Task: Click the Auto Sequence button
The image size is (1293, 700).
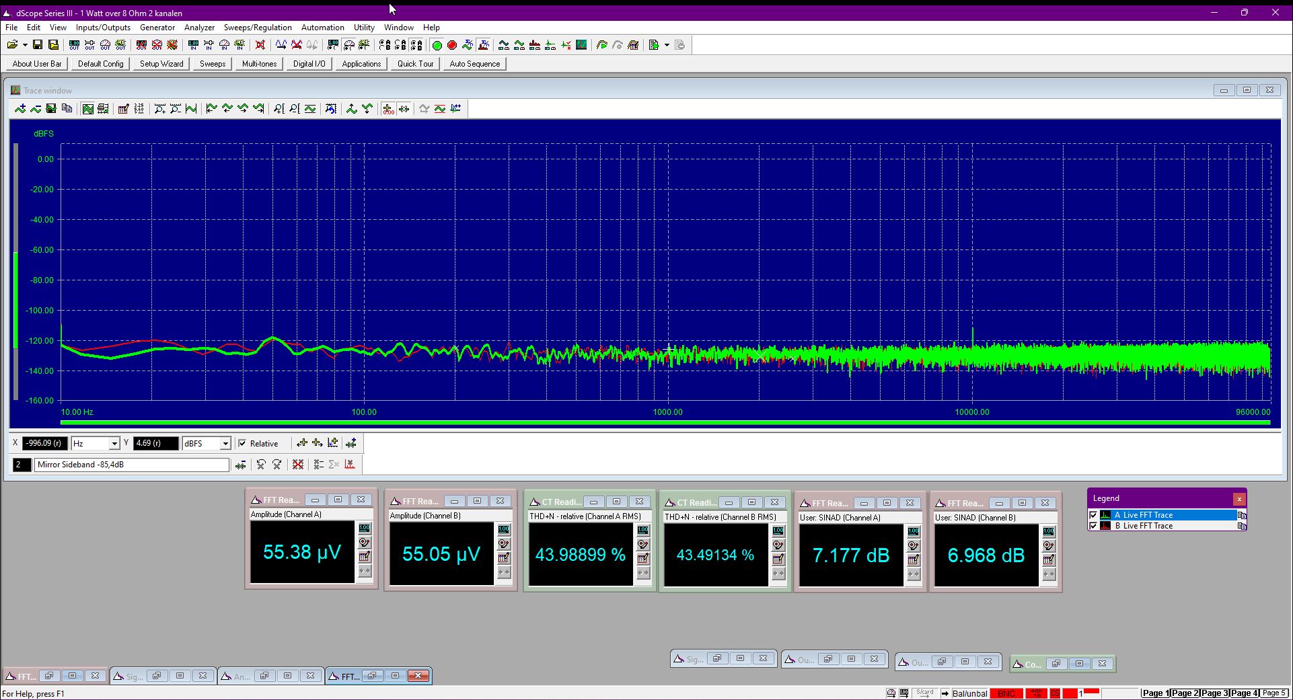Action: pos(475,64)
